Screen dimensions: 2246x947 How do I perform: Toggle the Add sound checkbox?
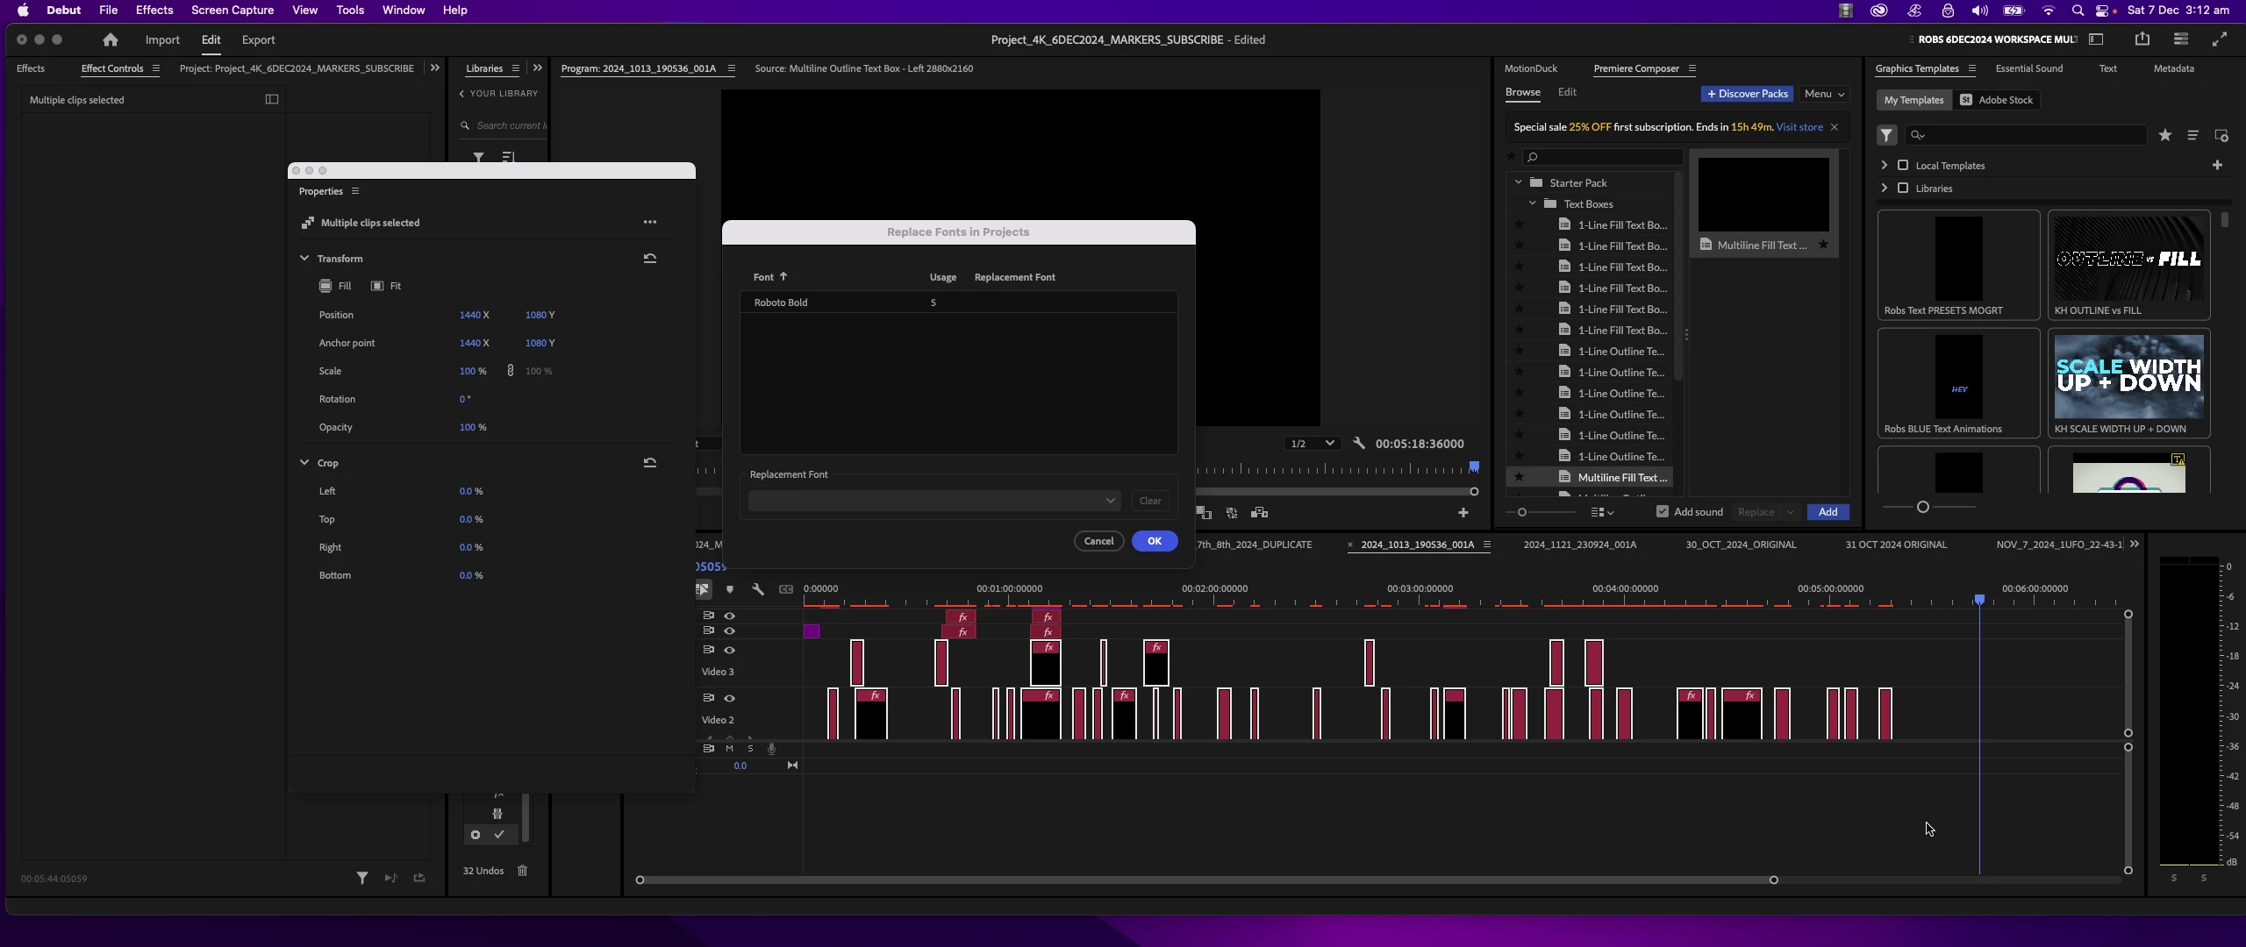1662,512
